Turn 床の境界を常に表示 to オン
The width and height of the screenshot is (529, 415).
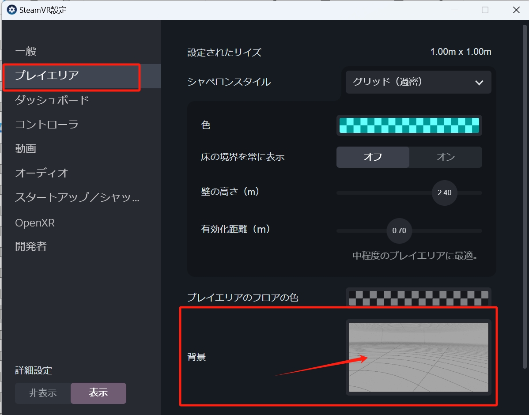[446, 157]
